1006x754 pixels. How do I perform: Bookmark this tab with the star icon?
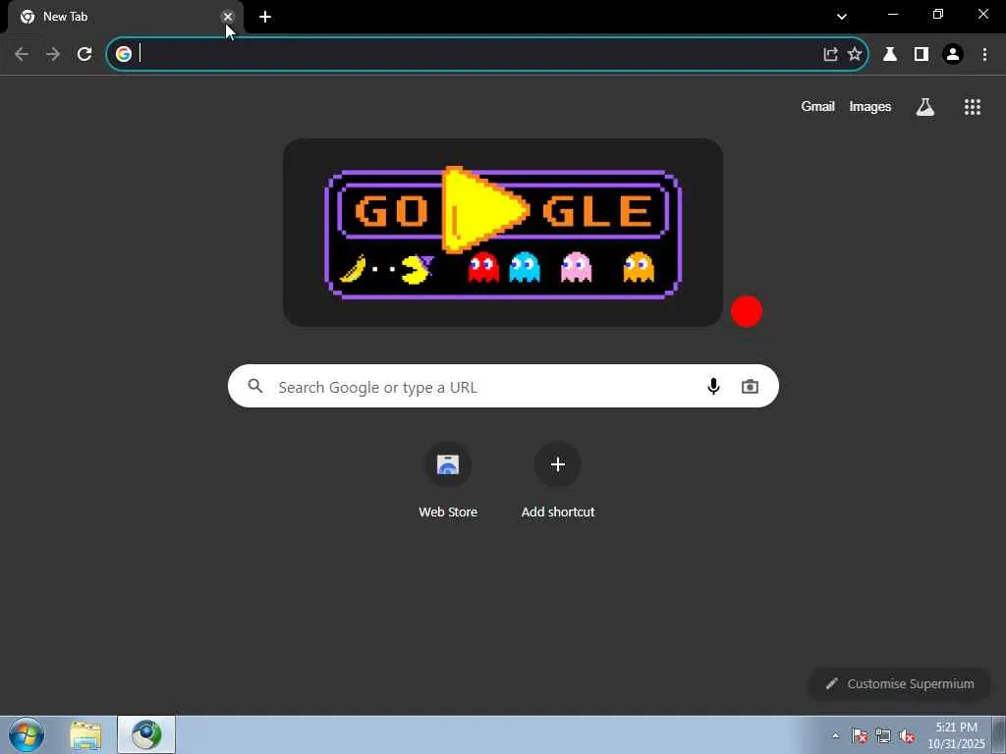coord(855,54)
